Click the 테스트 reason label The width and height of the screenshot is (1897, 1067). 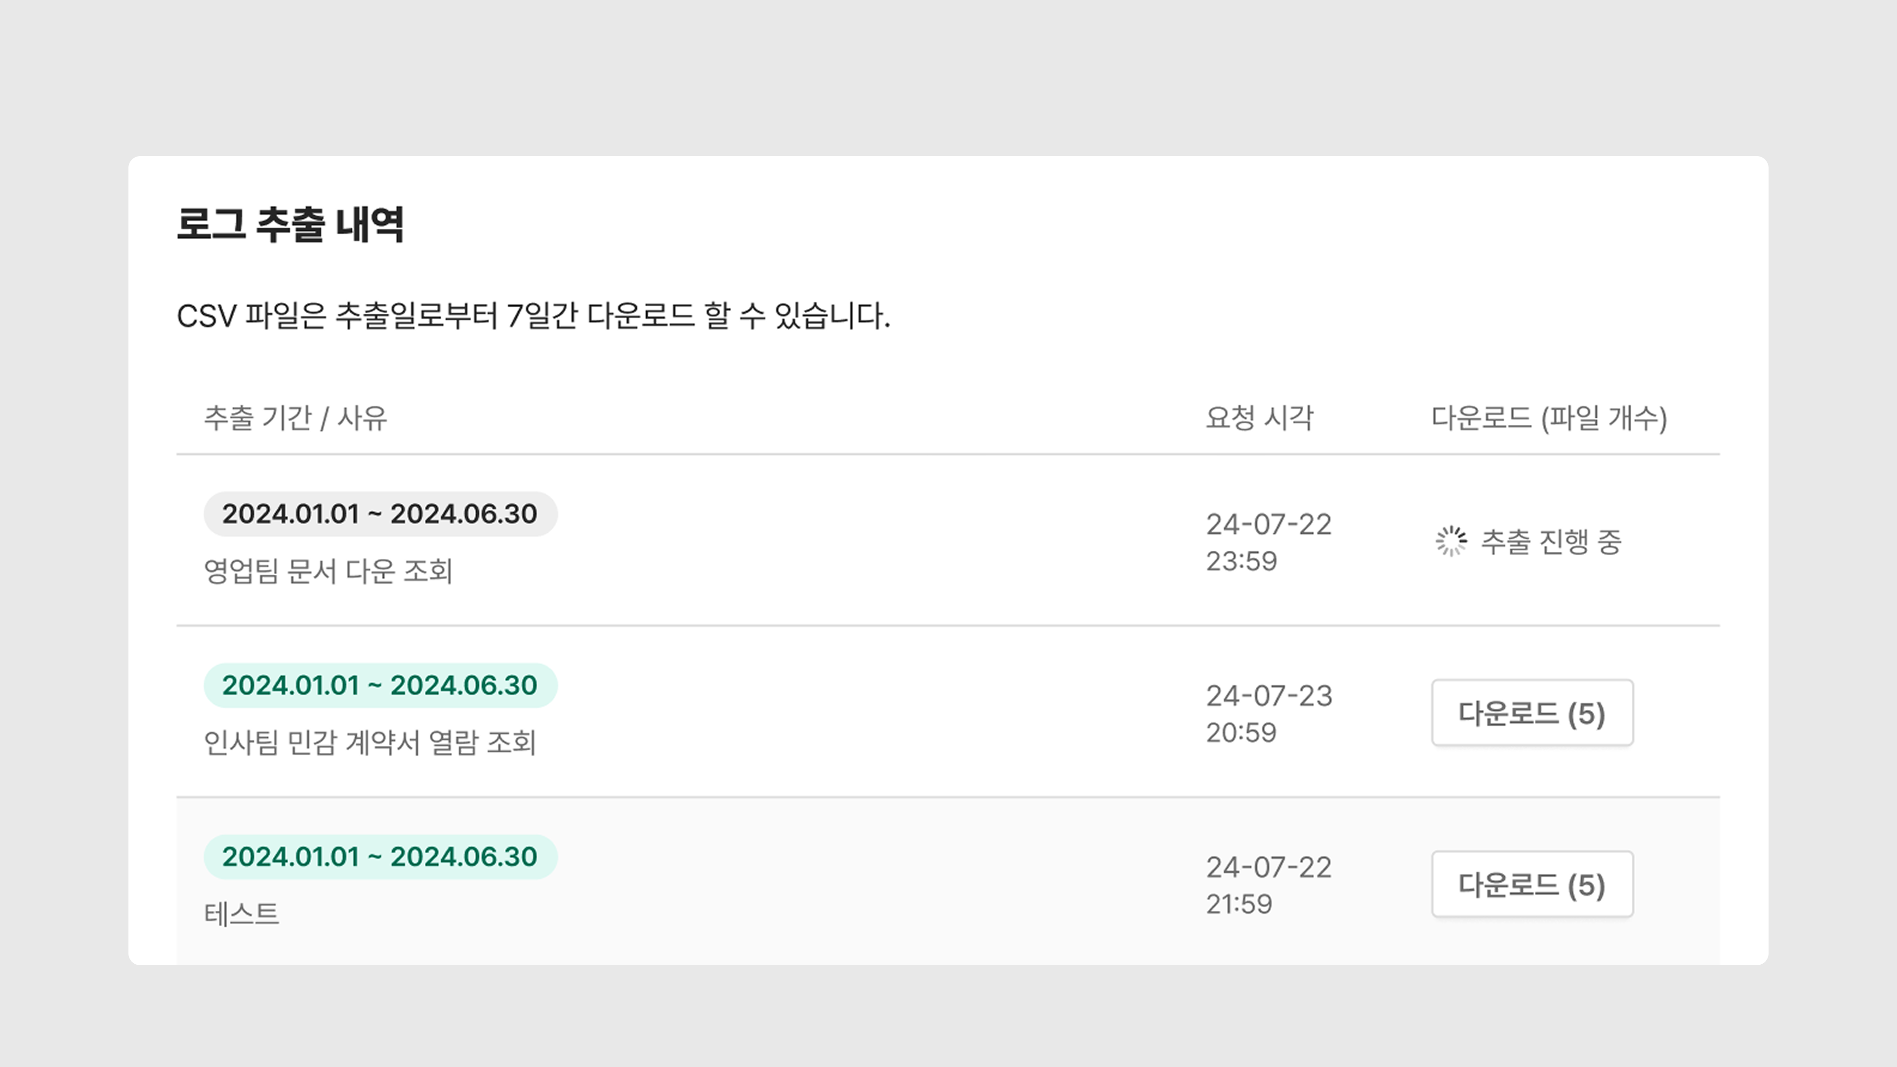point(242,914)
